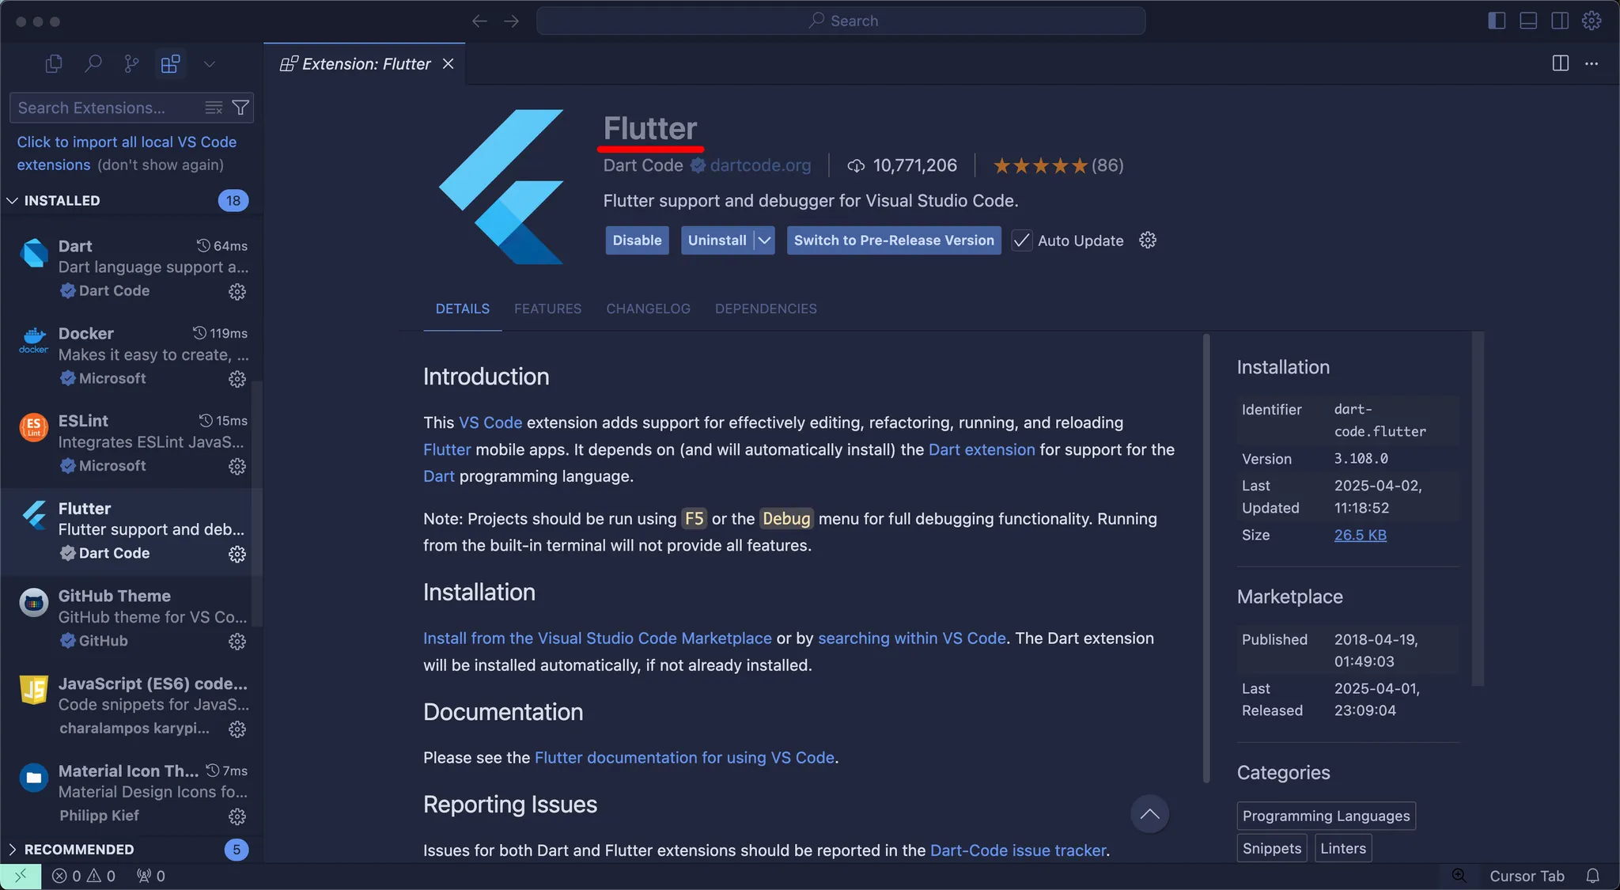This screenshot has height=890, width=1620.
Task: Toggle primary side bar layout icon
Action: (1496, 21)
